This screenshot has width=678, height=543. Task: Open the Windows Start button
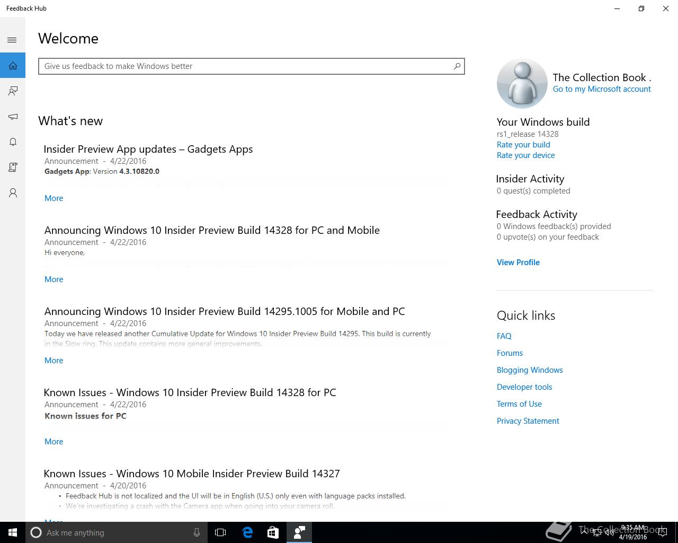13,532
